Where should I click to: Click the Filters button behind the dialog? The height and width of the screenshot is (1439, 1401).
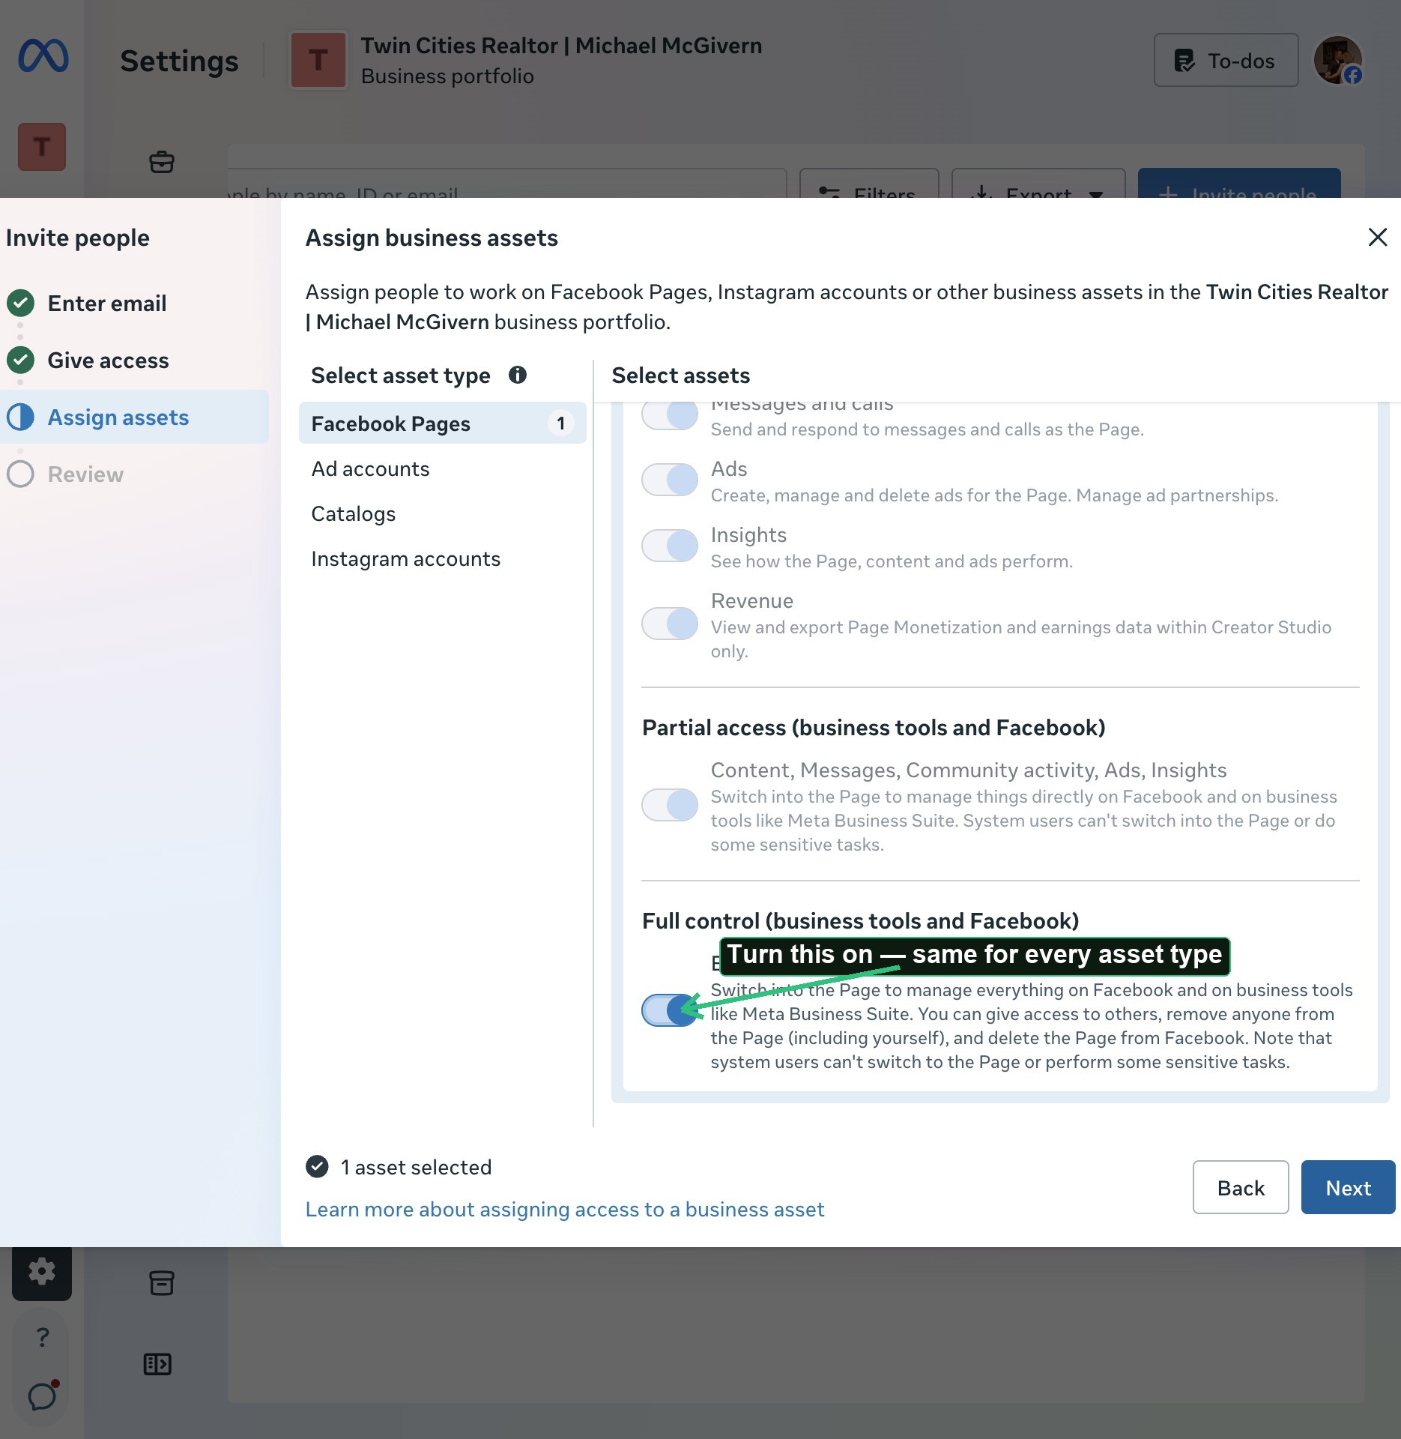(869, 184)
